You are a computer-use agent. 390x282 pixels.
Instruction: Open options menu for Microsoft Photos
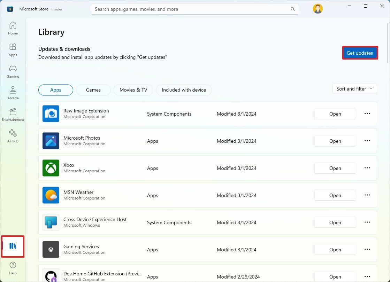point(367,141)
